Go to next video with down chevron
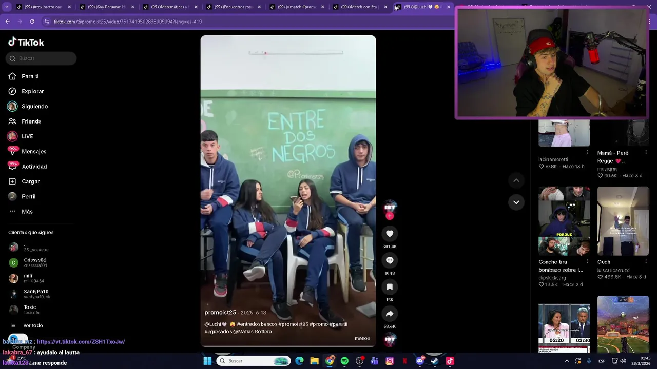 [516, 202]
